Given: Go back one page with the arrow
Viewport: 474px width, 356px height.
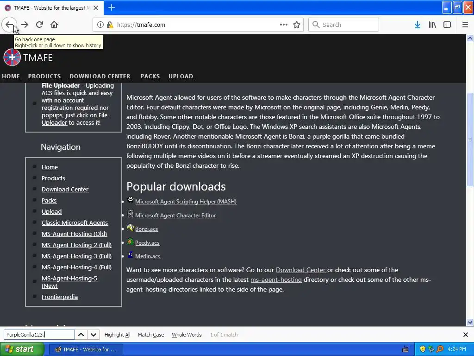Looking at the screenshot, I should 9,25.
